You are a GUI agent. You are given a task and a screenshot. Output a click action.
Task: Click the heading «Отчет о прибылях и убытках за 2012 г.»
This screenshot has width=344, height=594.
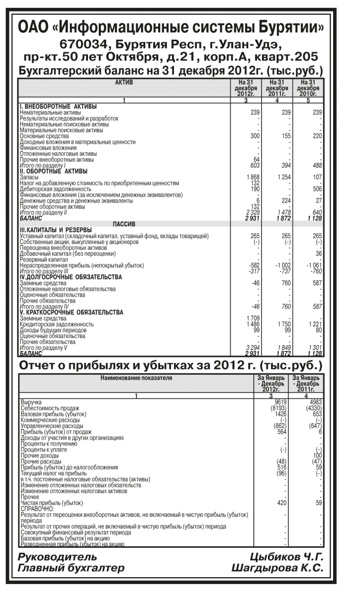pos(172,366)
